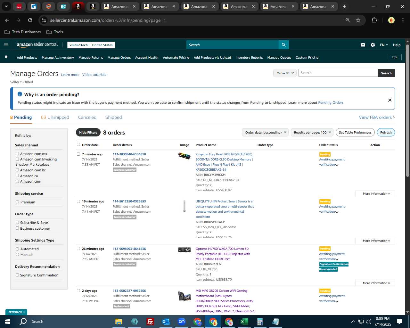Click the Optoma projector product thumbnail

coord(184,250)
